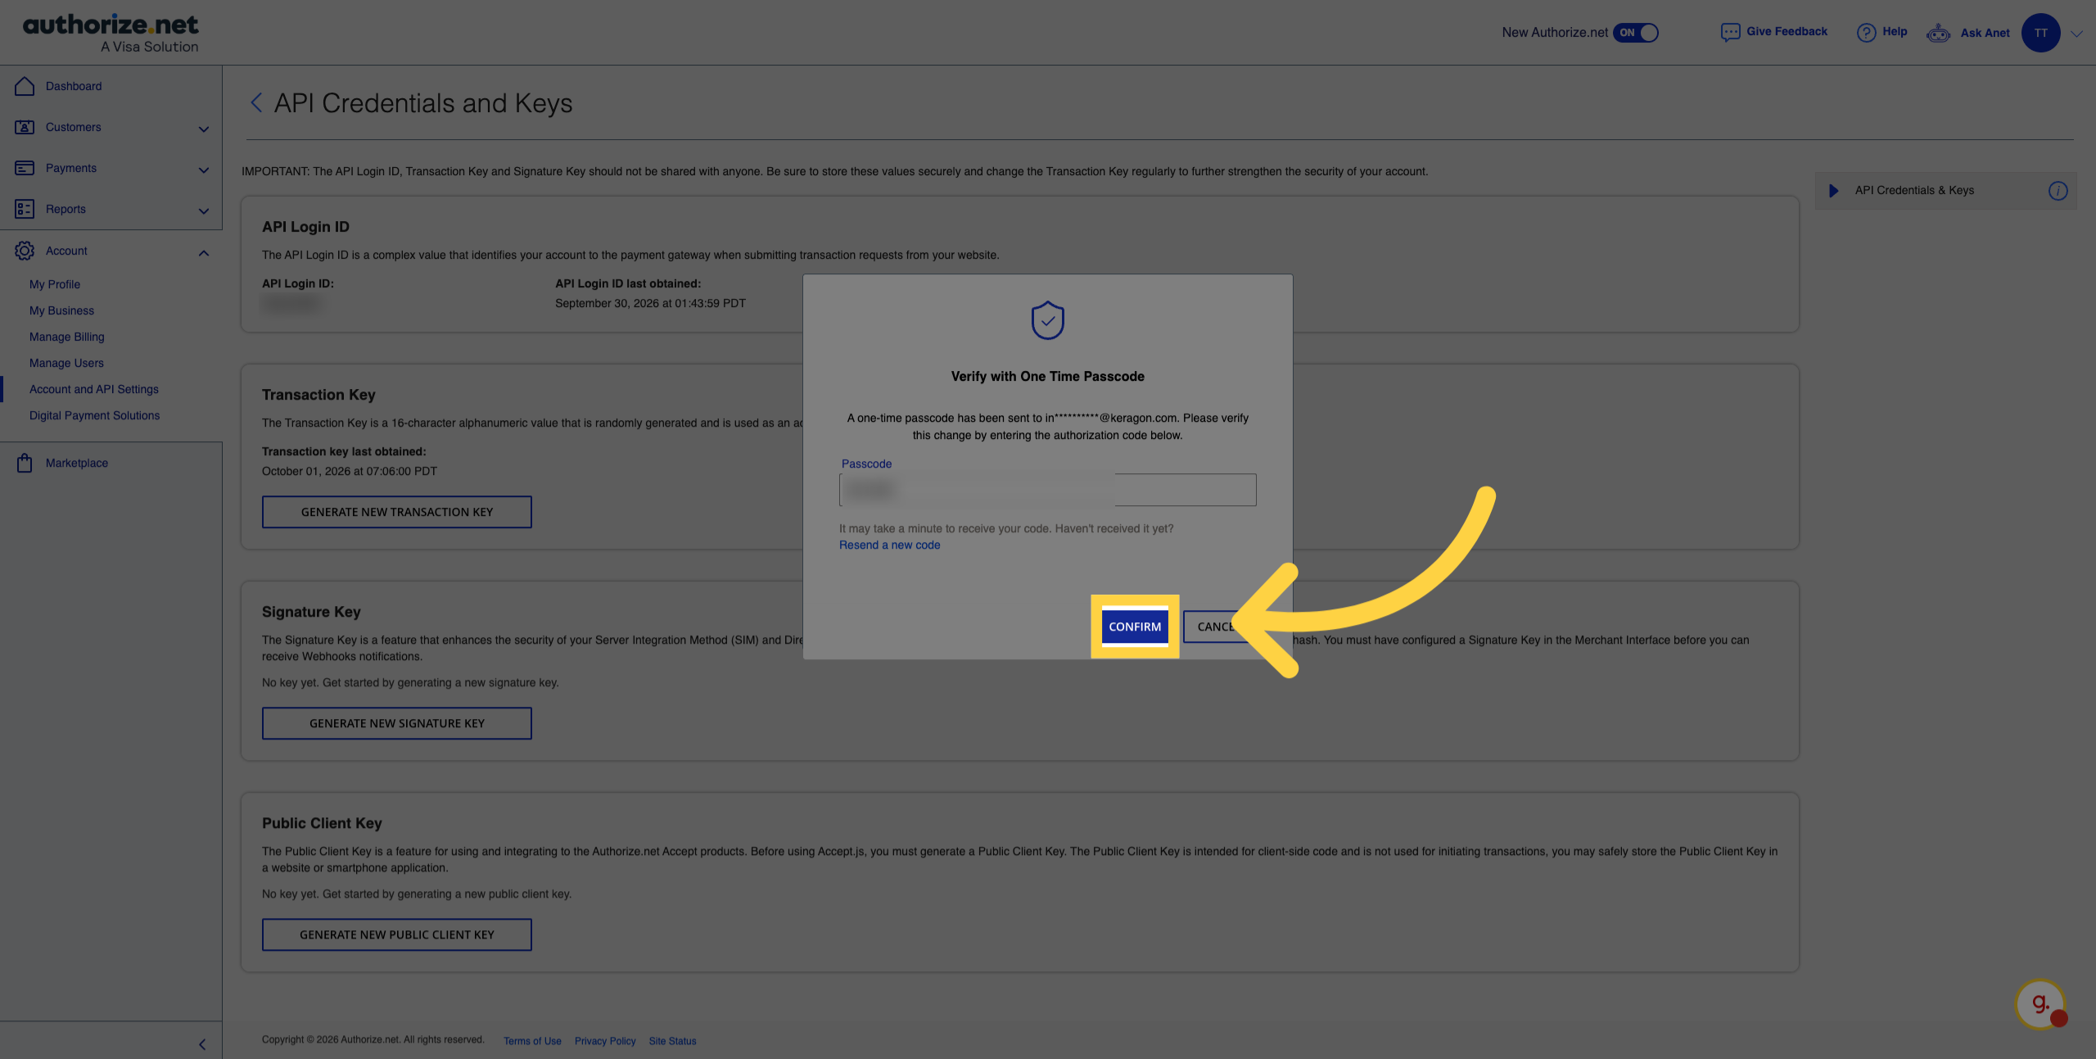Open My Profile in the sidebar
2096x1059 pixels.
(x=55, y=284)
